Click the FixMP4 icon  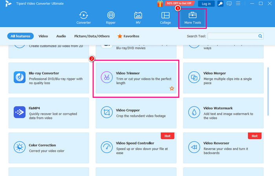[20, 112]
